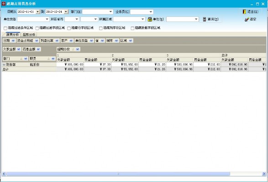
Task: Click the horizontal scrollbar right arrow
Action: [264, 174]
